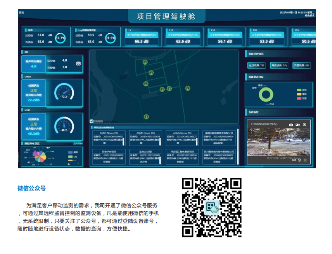
Task: Click the 微信公众号 heading
Action: tap(31, 188)
